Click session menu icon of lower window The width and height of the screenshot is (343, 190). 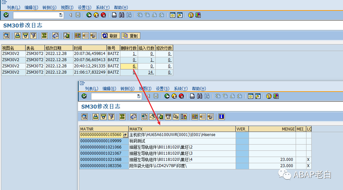point(82,83)
